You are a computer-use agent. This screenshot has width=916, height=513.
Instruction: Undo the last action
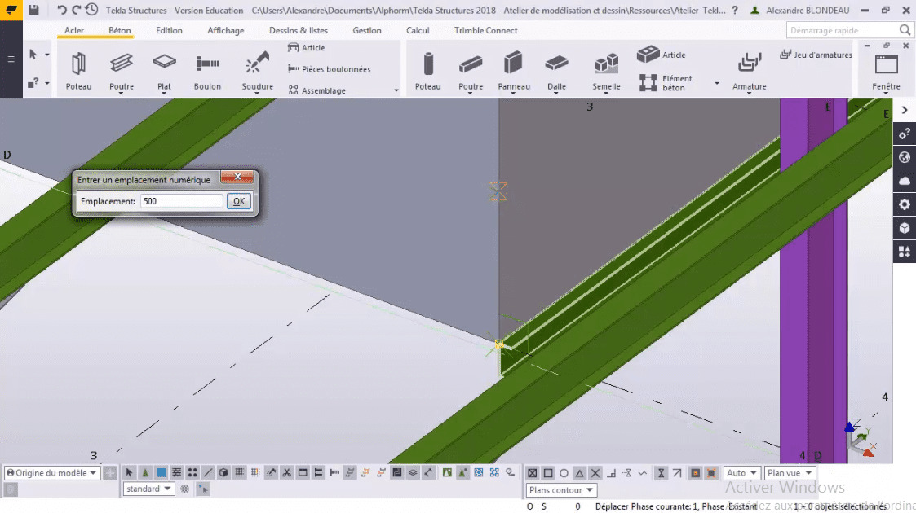61,10
